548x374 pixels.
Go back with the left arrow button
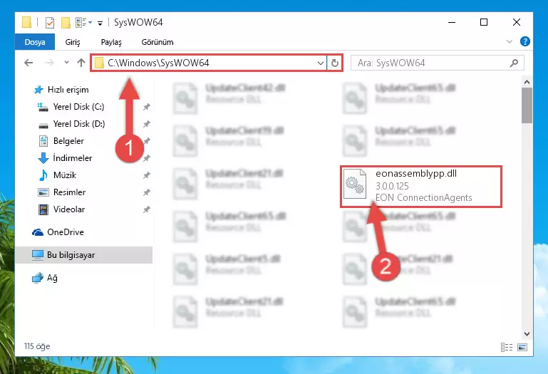(29, 63)
